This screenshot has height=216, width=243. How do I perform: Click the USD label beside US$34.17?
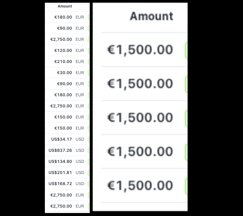click(x=80, y=139)
